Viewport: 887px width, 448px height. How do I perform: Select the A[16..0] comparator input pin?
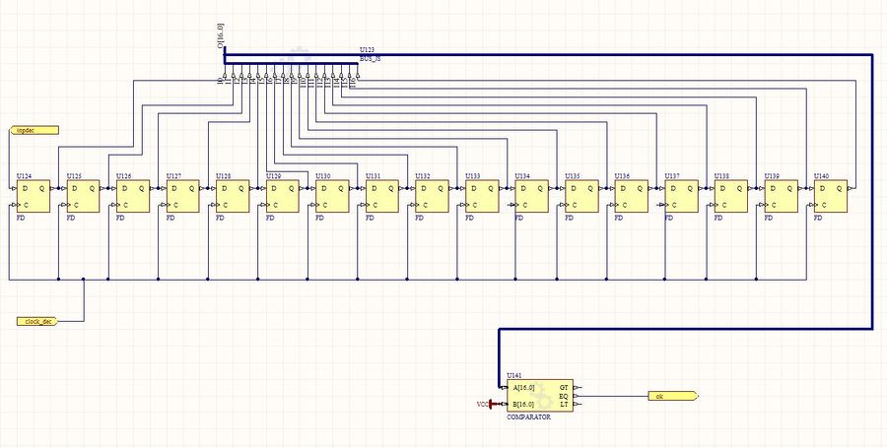coord(523,387)
